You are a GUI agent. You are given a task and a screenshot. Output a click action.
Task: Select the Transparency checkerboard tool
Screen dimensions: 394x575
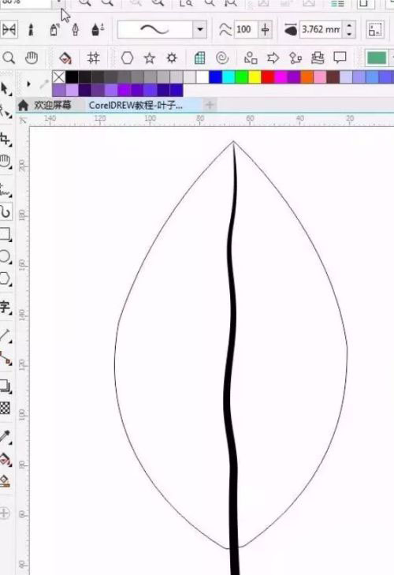5,408
